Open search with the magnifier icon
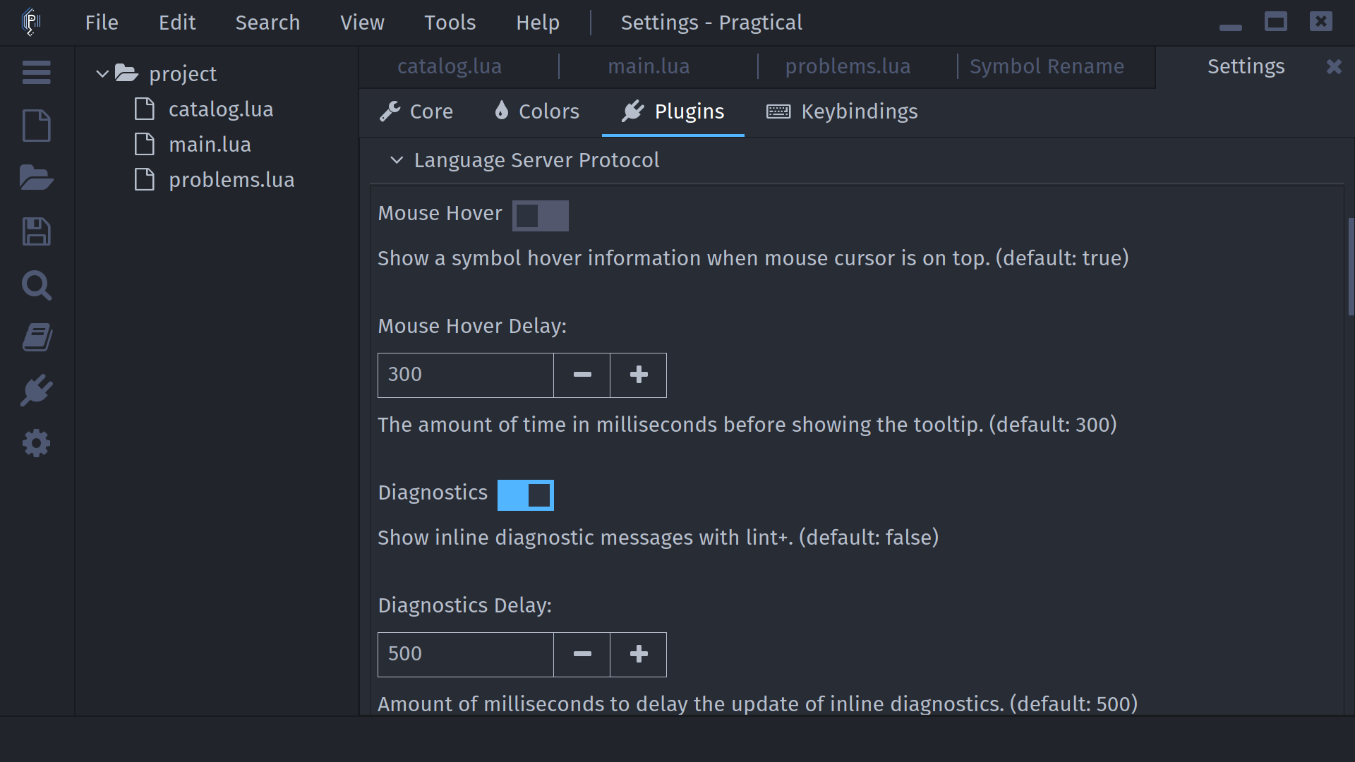The image size is (1355, 762). click(x=36, y=285)
